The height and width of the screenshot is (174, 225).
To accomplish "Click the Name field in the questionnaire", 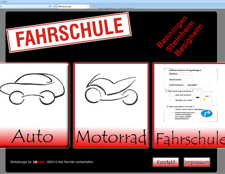I will (x=185, y=73).
